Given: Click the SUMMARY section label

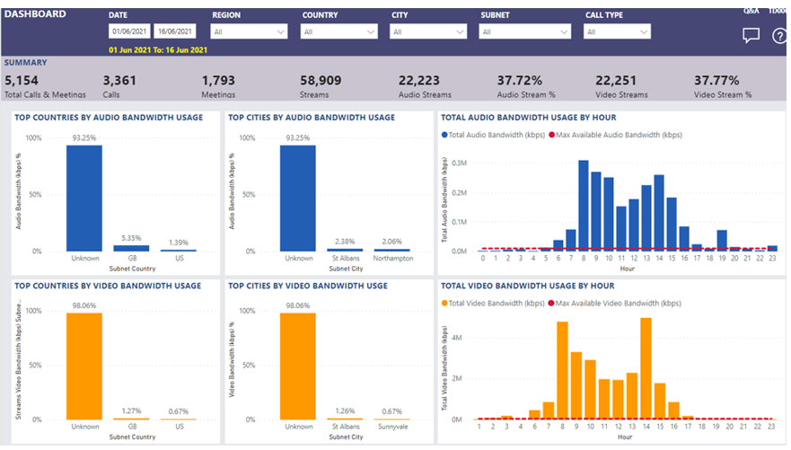Looking at the screenshot, I should 26,63.
